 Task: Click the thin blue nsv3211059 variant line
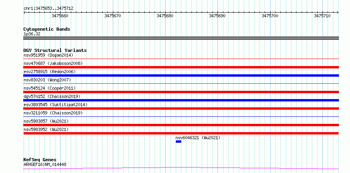tap(181, 116)
